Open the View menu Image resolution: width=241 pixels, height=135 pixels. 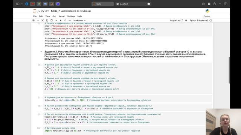point(48,16)
